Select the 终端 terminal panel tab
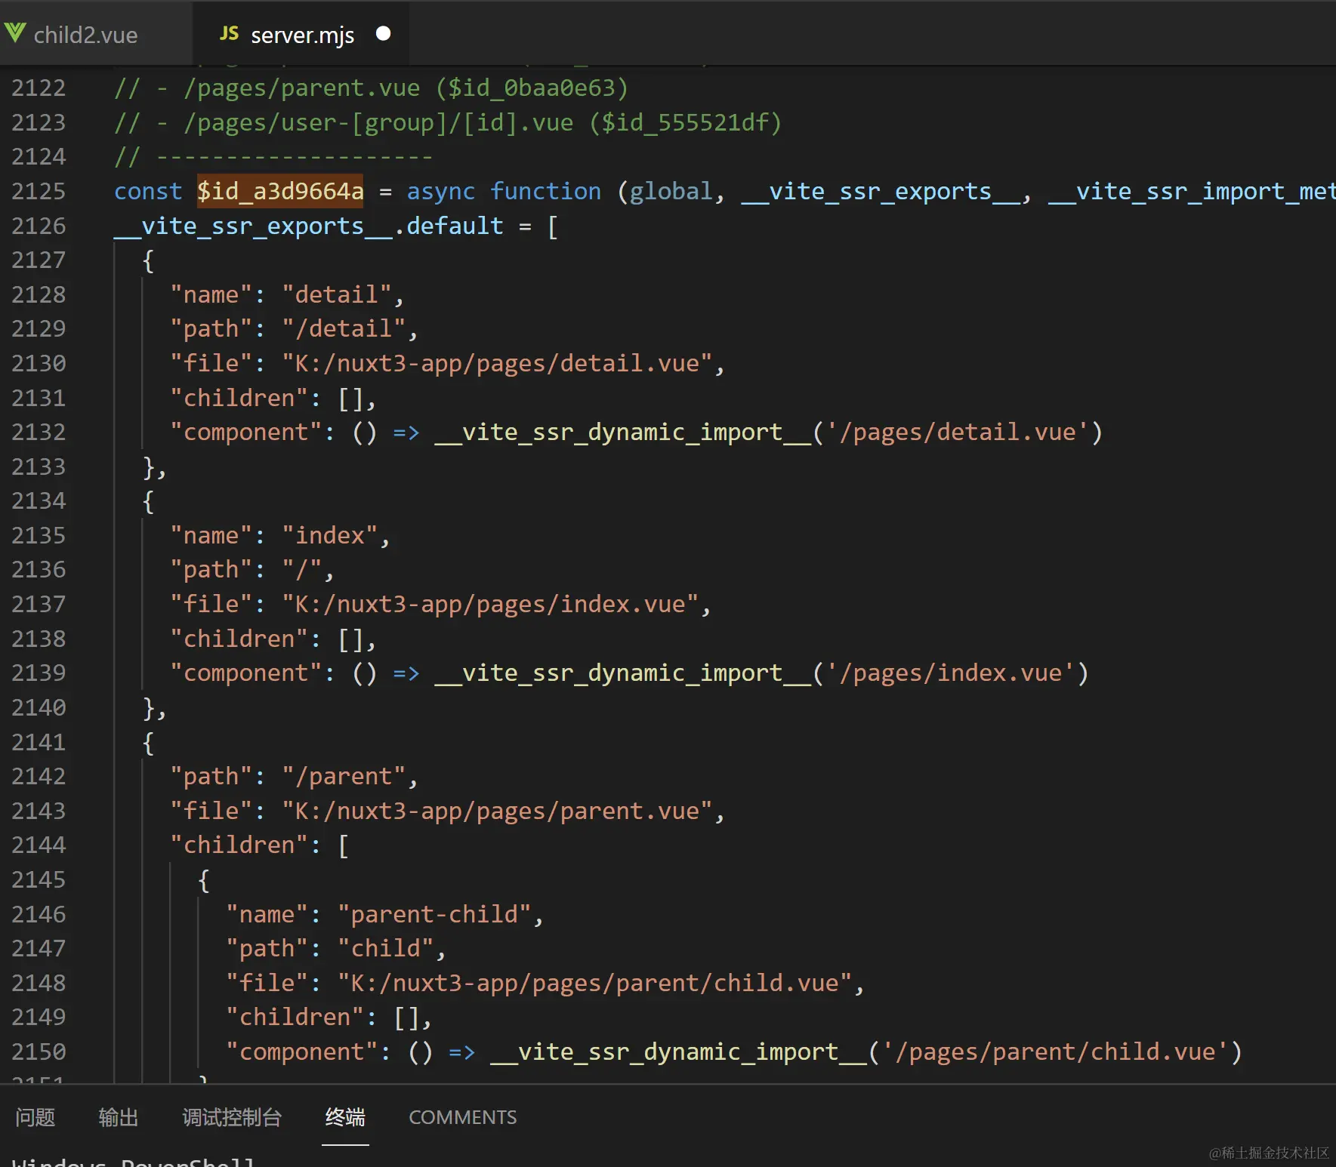Viewport: 1336px width, 1167px height. (x=345, y=1117)
